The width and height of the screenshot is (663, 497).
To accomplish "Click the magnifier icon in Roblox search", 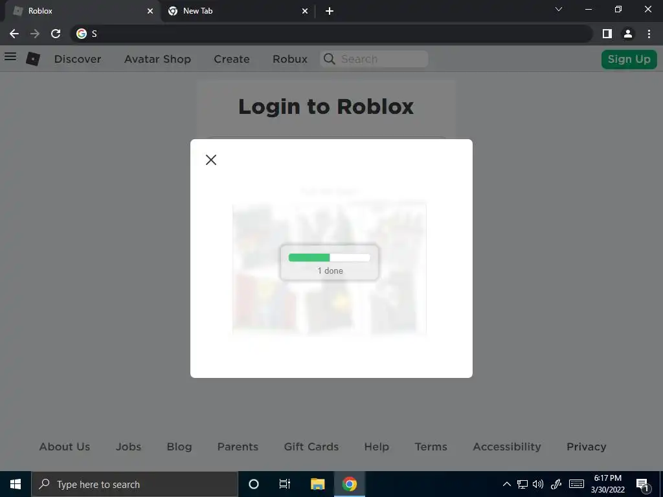I will click(330, 59).
